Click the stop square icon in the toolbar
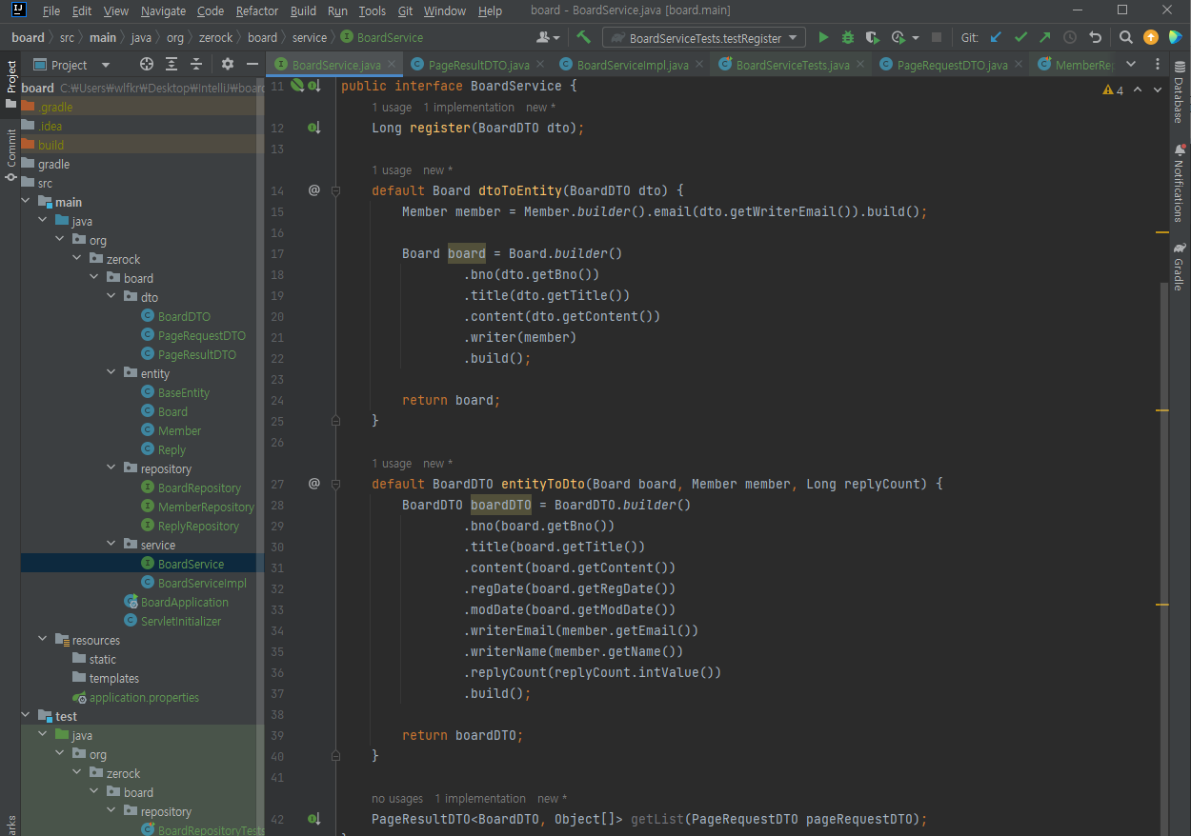 (937, 38)
